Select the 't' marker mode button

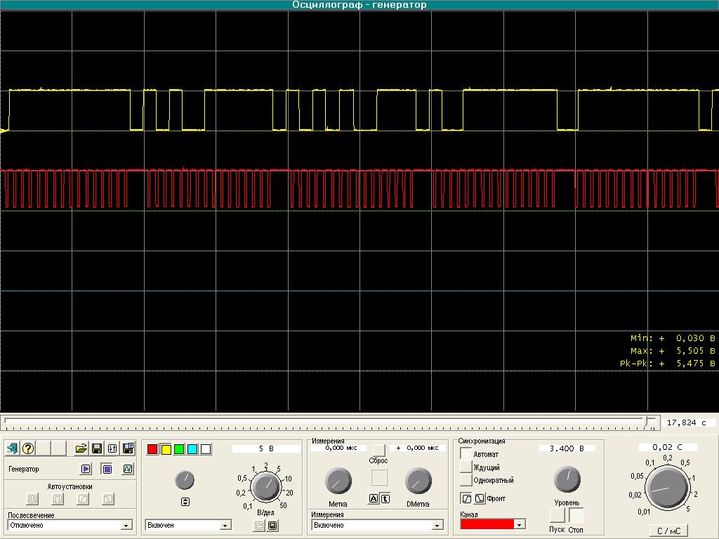(385, 499)
